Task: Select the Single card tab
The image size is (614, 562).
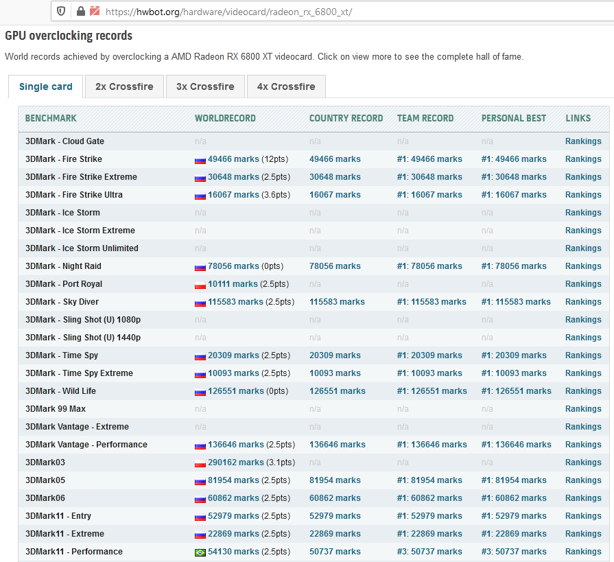Action: tap(45, 86)
